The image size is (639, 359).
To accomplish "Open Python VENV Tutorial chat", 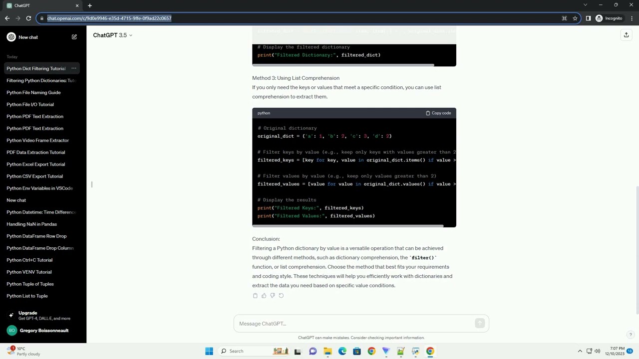I will click(42, 272).
